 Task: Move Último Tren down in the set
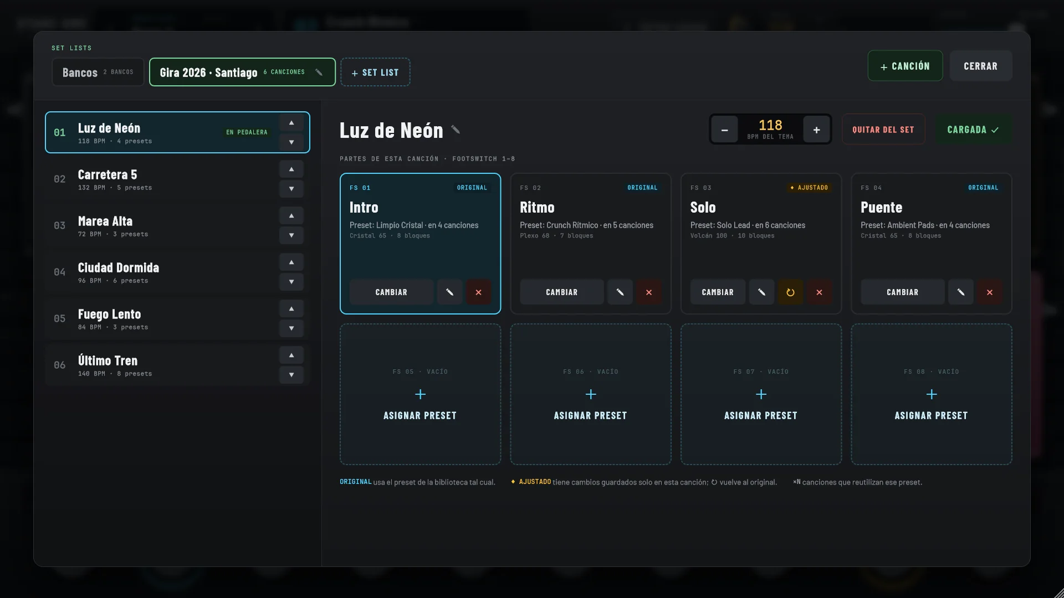click(x=291, y=375)
